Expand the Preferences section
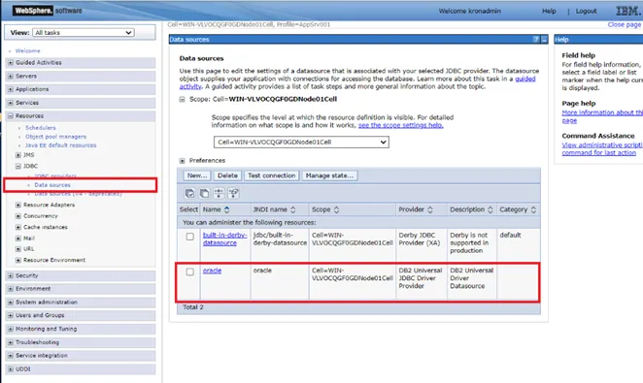 pos(182,160)
